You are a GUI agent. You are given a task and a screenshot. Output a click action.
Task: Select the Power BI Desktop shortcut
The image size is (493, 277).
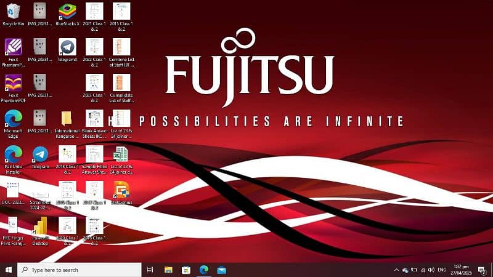click(x=40, y=231)
